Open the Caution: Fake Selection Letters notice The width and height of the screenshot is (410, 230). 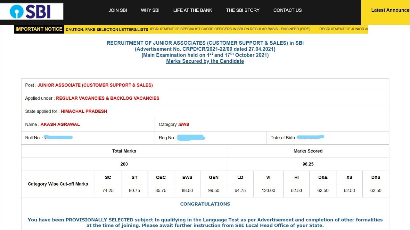coord(107,29)
